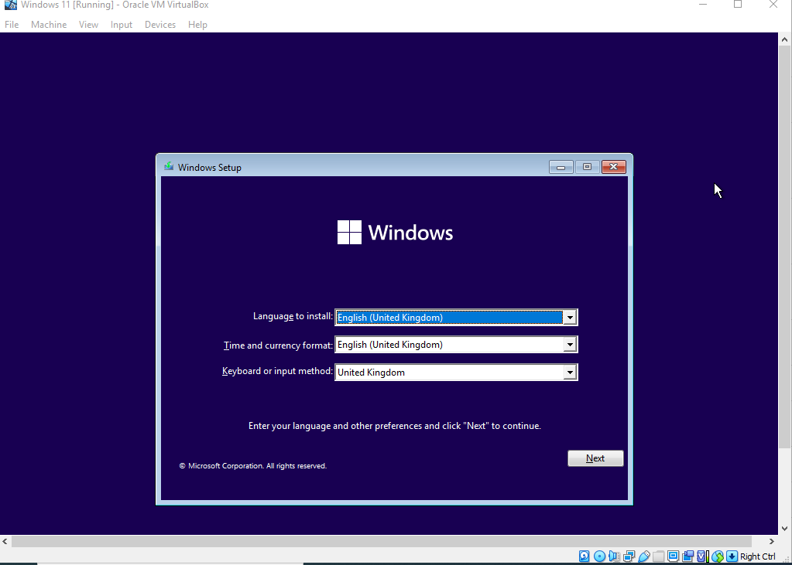Click the VirtualBox window title icon
The image size is (792, 565).
10,5
